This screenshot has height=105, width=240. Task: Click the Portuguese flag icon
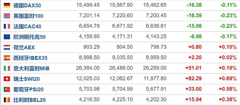pos(7,89)
